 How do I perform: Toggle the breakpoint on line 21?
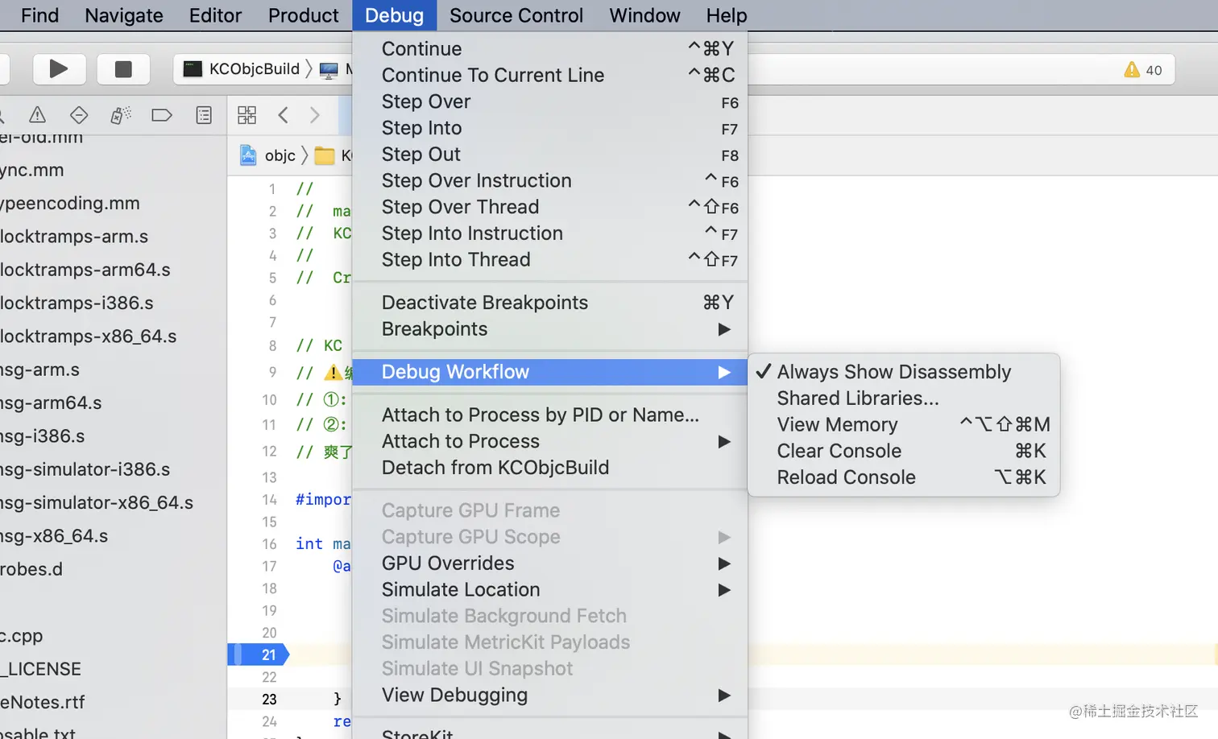pos(259,654)
